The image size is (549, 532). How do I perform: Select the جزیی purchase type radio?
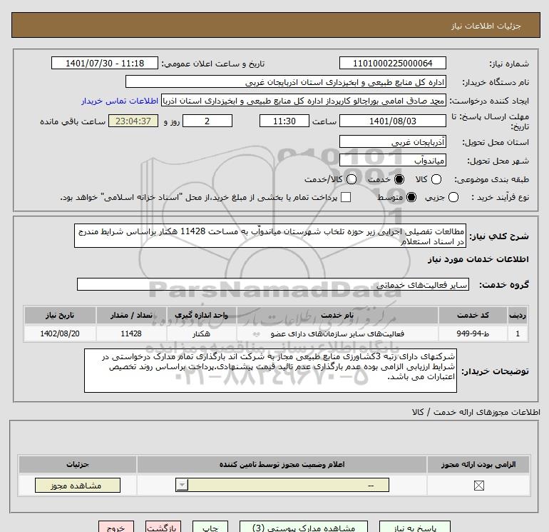(x=453, y=197)
